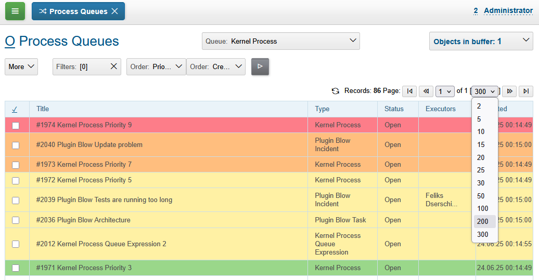Screen dimensions: 539x280
Task: Close the Process Queues tab
Action: tap(114, 11)
